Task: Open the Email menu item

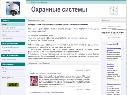Action: point(13,35)
